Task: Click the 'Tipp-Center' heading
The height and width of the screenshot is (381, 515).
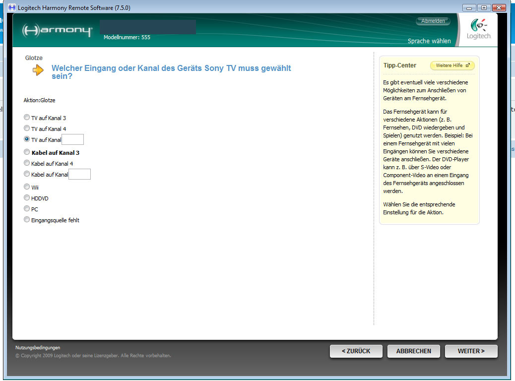Action: pos(400,65)
